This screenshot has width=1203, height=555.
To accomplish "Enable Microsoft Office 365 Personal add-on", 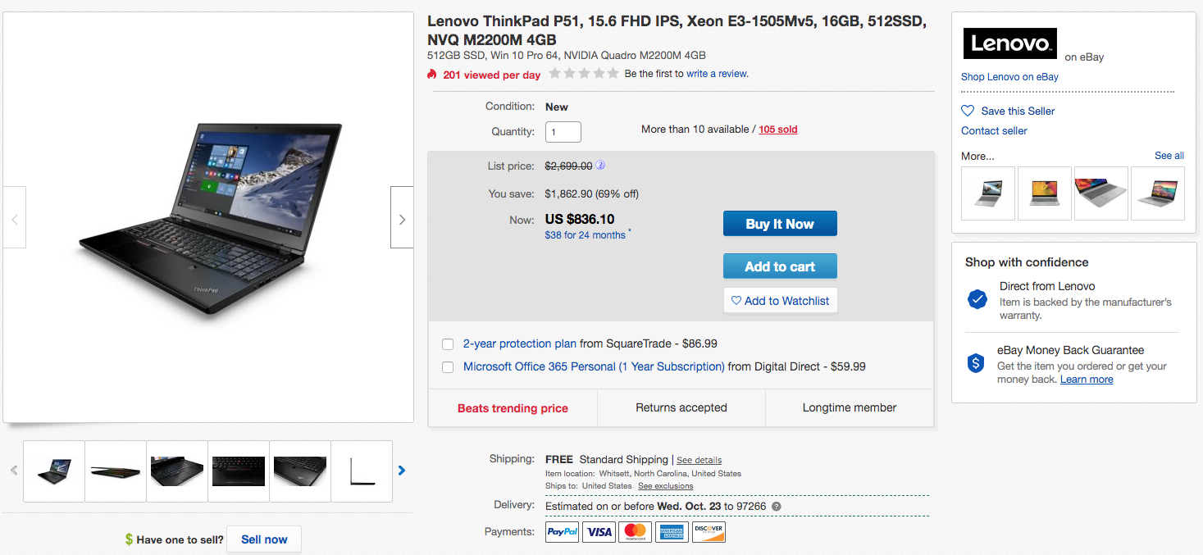I will 448,367.
